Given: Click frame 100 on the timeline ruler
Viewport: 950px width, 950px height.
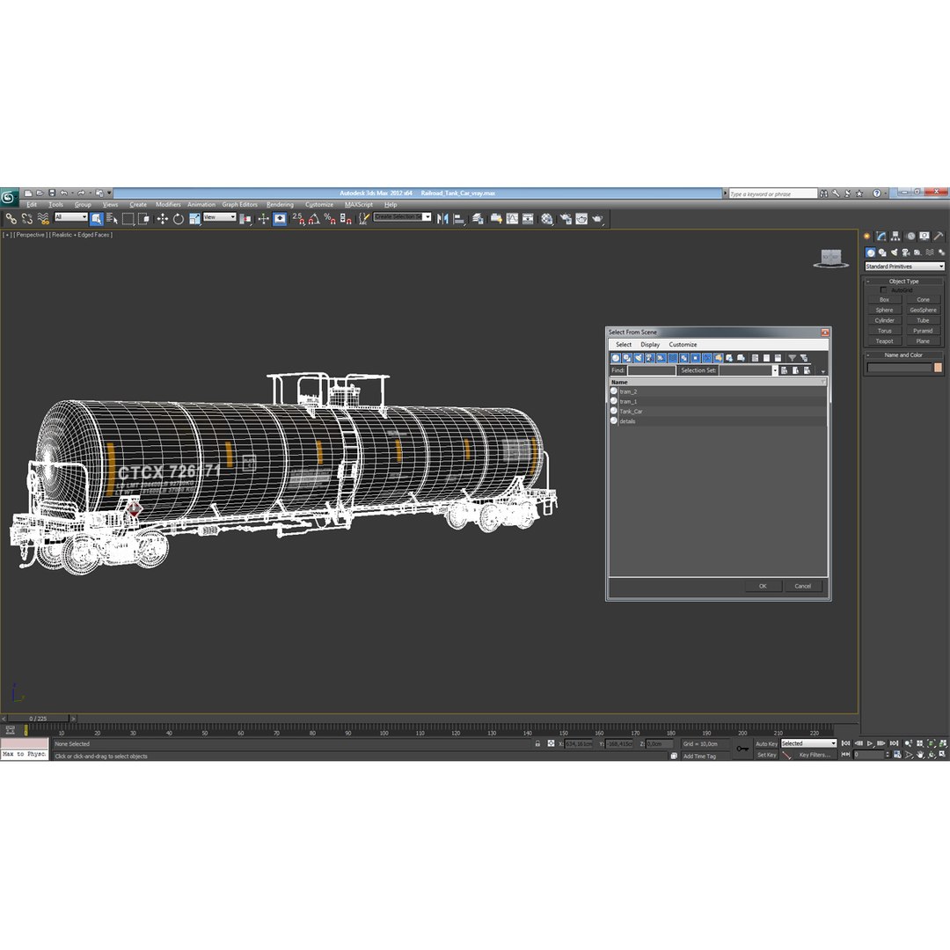Looking at the screenshot, I should [x=384, y=732].
